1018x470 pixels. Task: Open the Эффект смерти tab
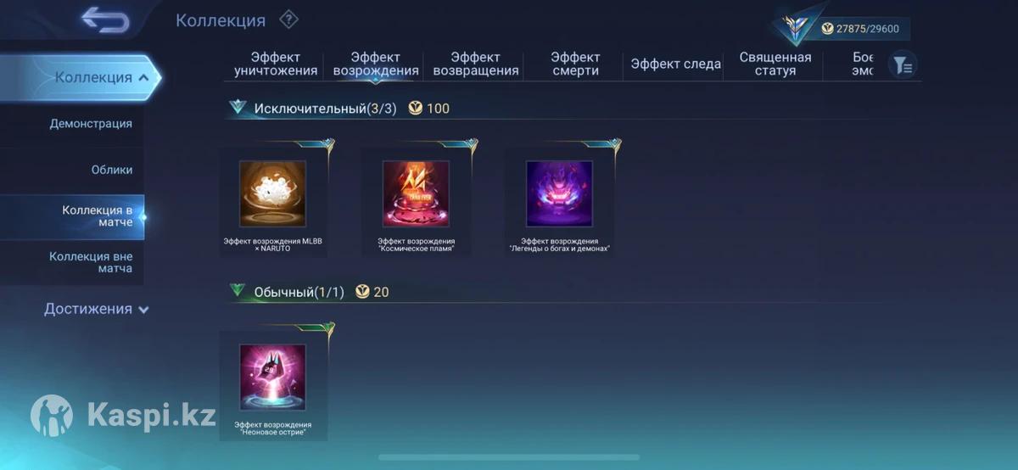coord(575,64)
